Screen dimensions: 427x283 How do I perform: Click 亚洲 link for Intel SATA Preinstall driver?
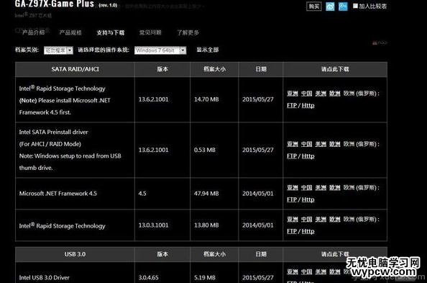pyautogui.click(x=293, y=144)
